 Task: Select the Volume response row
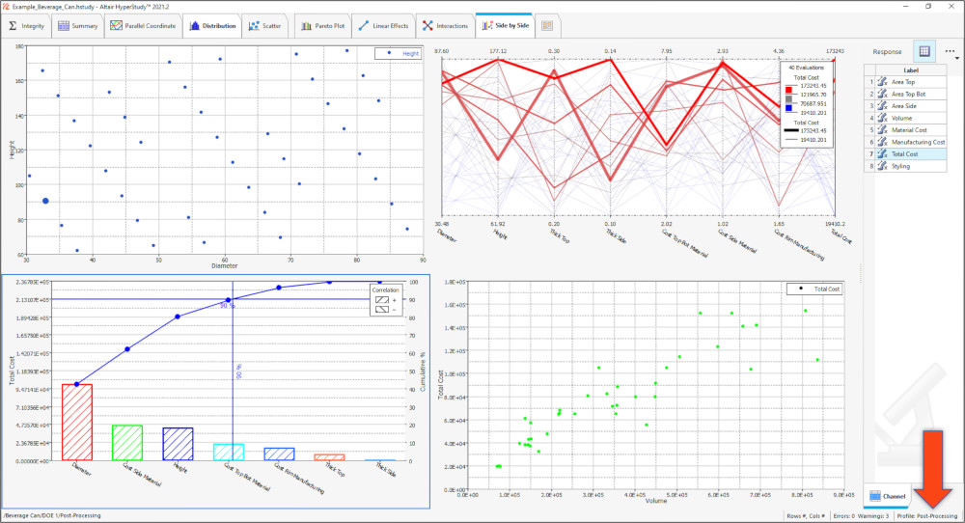pyautogui.click(x=902, y=118)
